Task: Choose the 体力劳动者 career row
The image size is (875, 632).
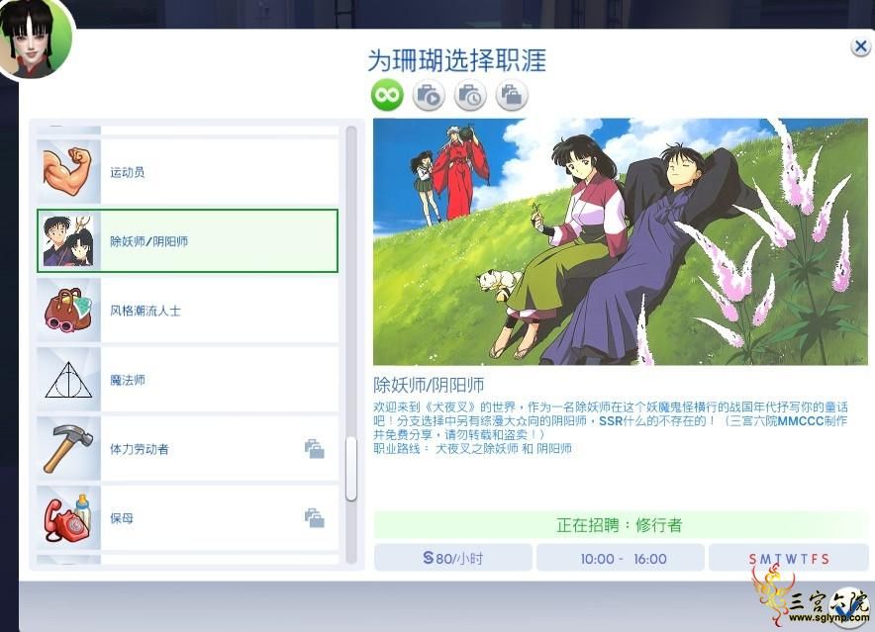Action: pyautogui.click(x=187, y=448)
